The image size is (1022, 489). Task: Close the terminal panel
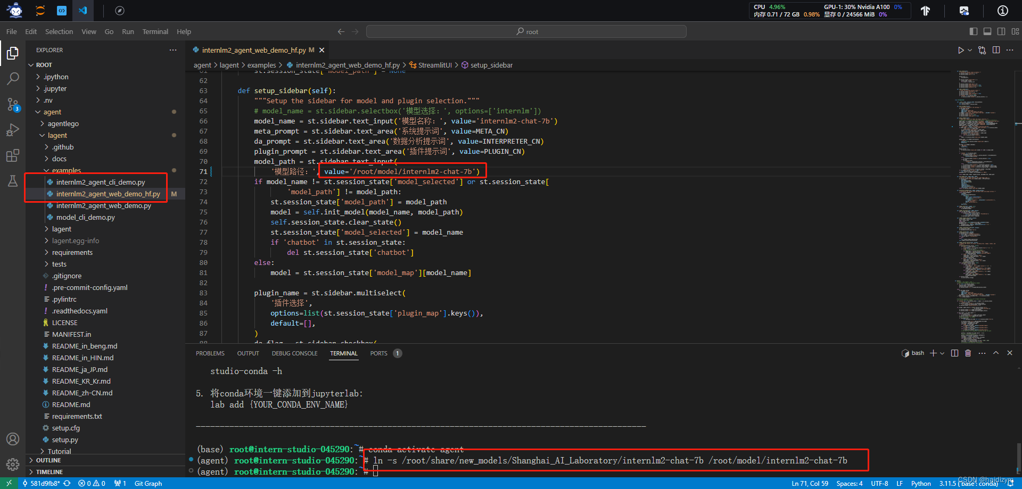(1010, 353)
